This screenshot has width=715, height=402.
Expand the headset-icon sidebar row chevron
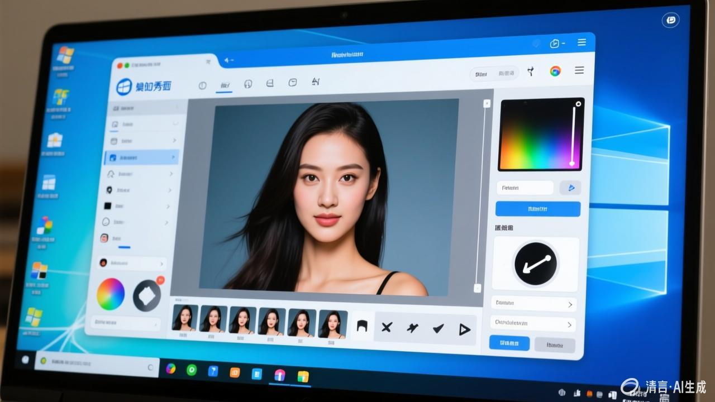pyautogui.click(x=171, y=174)
